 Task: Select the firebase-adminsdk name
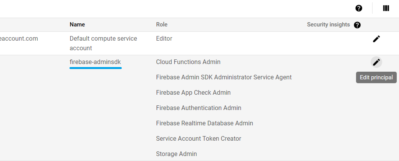point(95,62)
